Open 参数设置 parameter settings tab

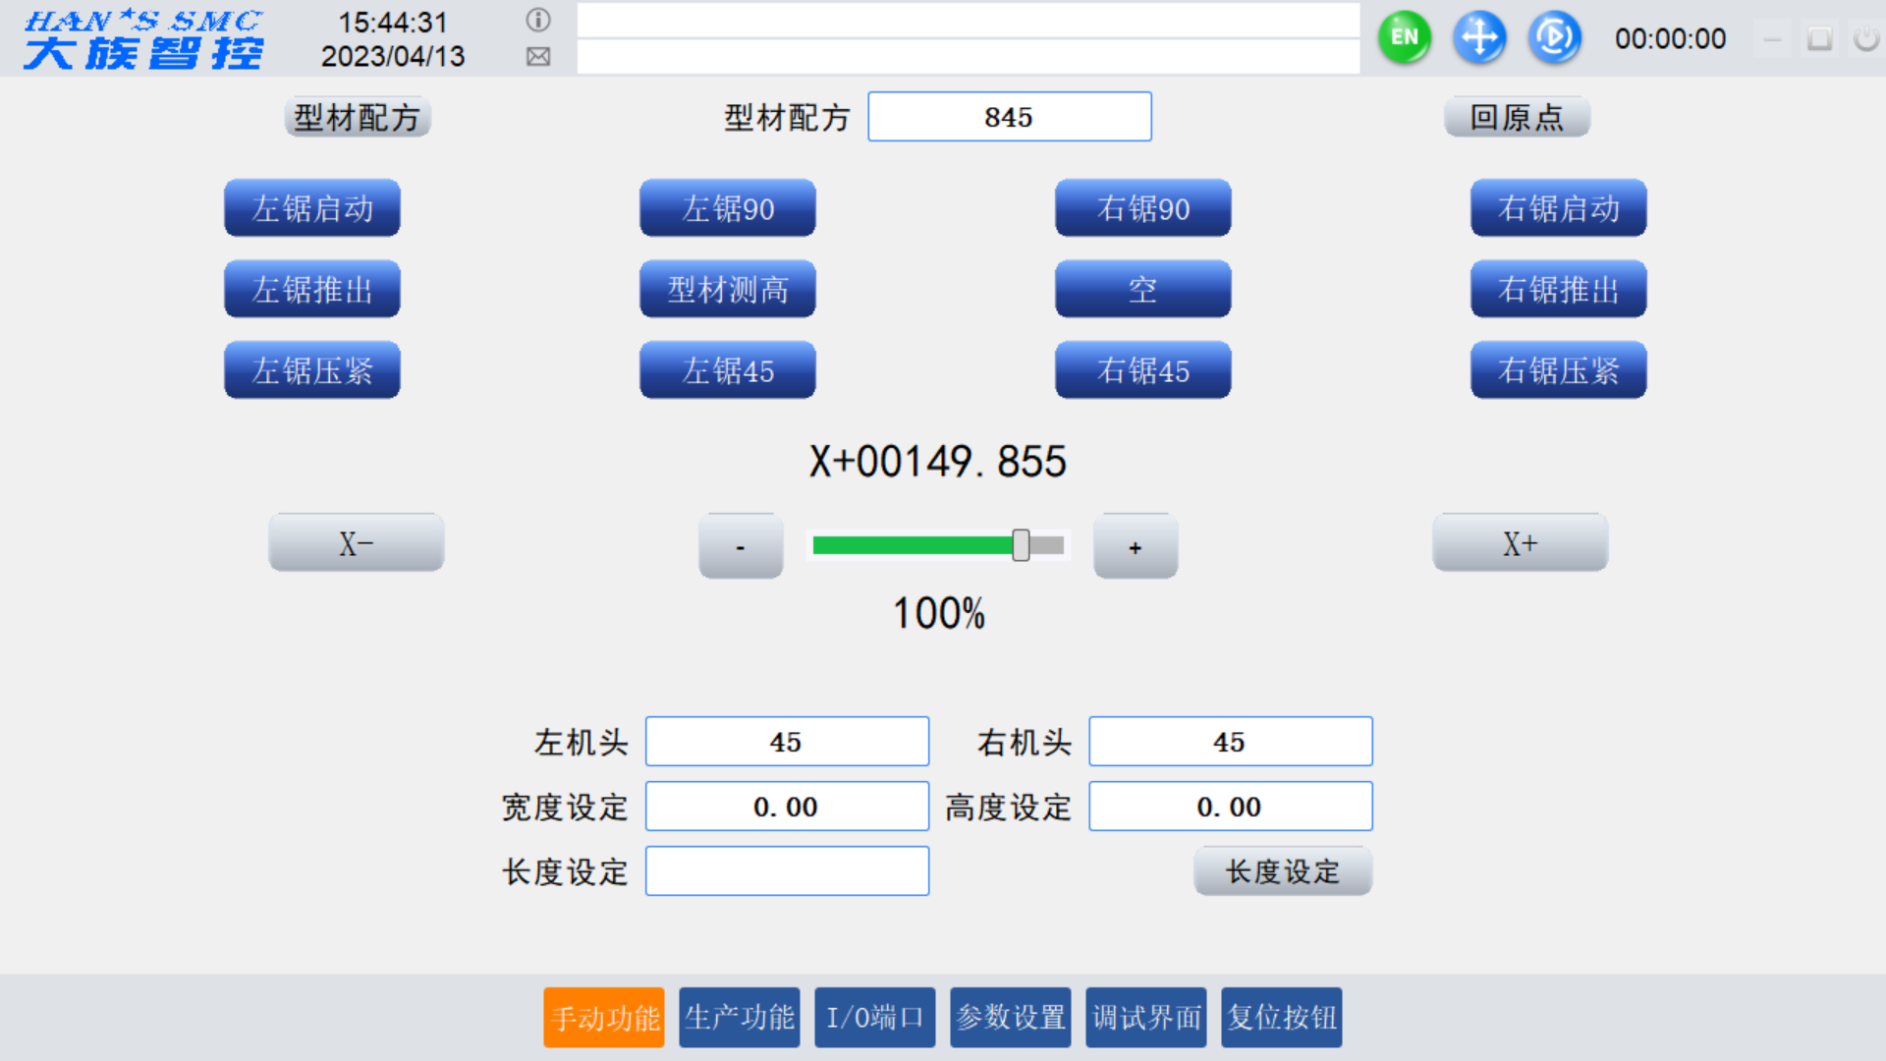coord(1011,1018)
